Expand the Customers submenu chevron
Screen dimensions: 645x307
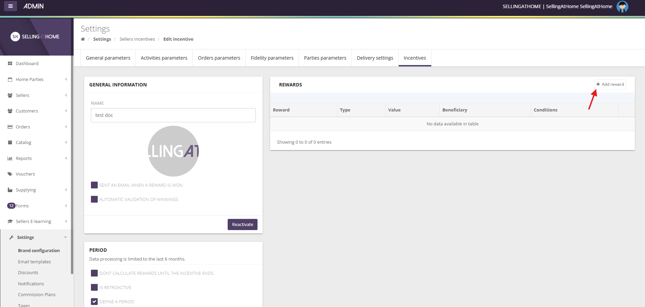click(x=66, y=111)
